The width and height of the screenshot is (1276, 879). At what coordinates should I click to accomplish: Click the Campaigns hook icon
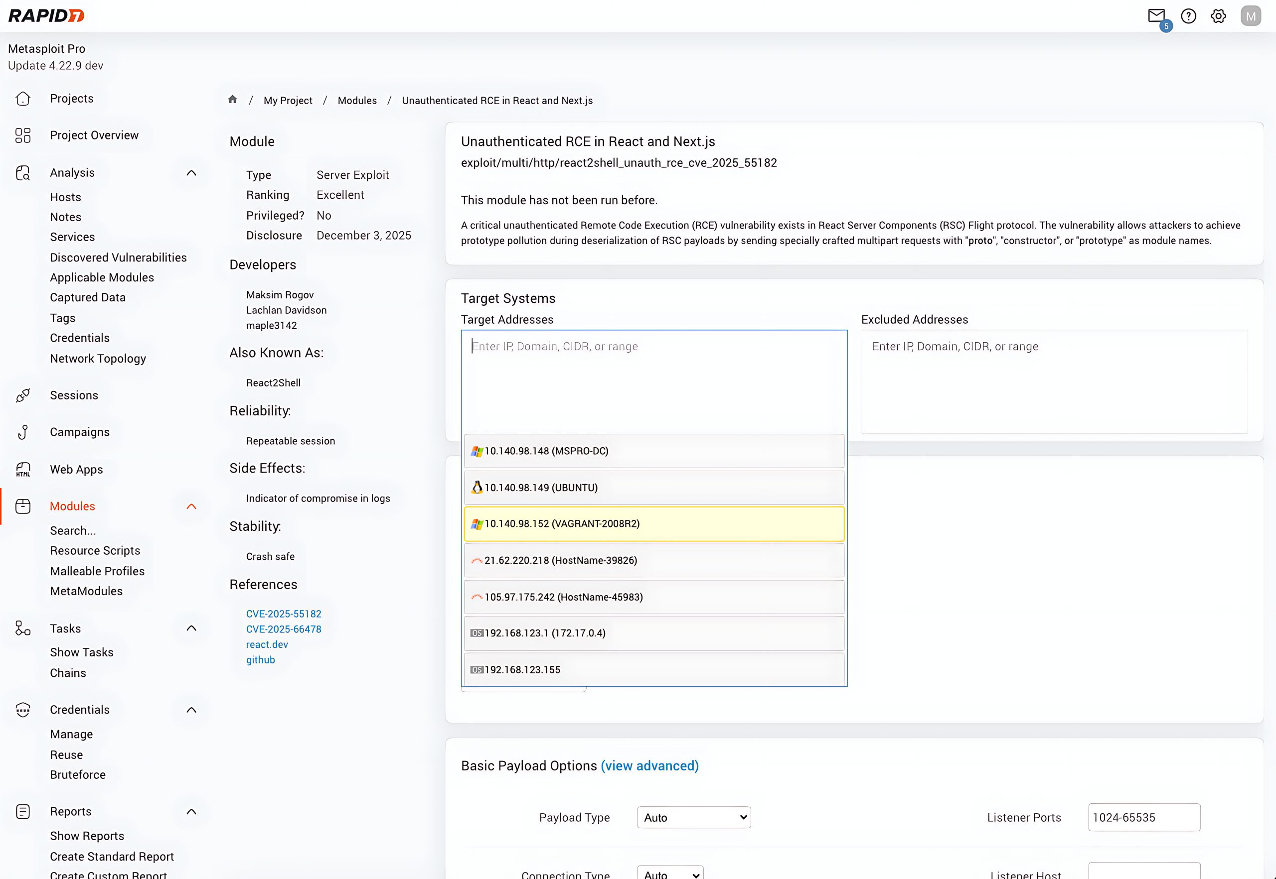pos(22,432)
